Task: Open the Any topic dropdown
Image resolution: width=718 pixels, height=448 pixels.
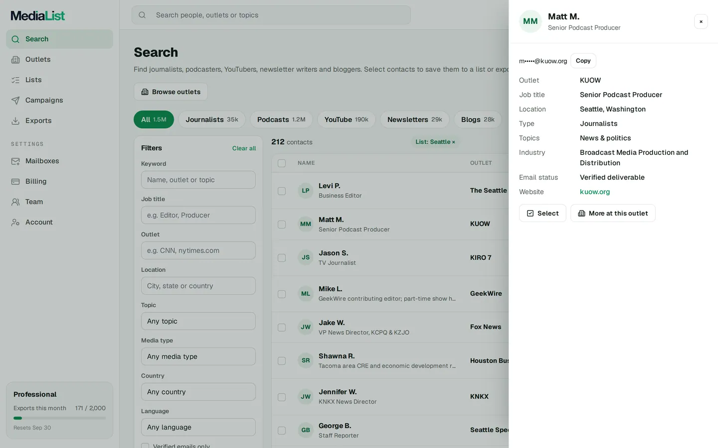Action: point(198,321)
